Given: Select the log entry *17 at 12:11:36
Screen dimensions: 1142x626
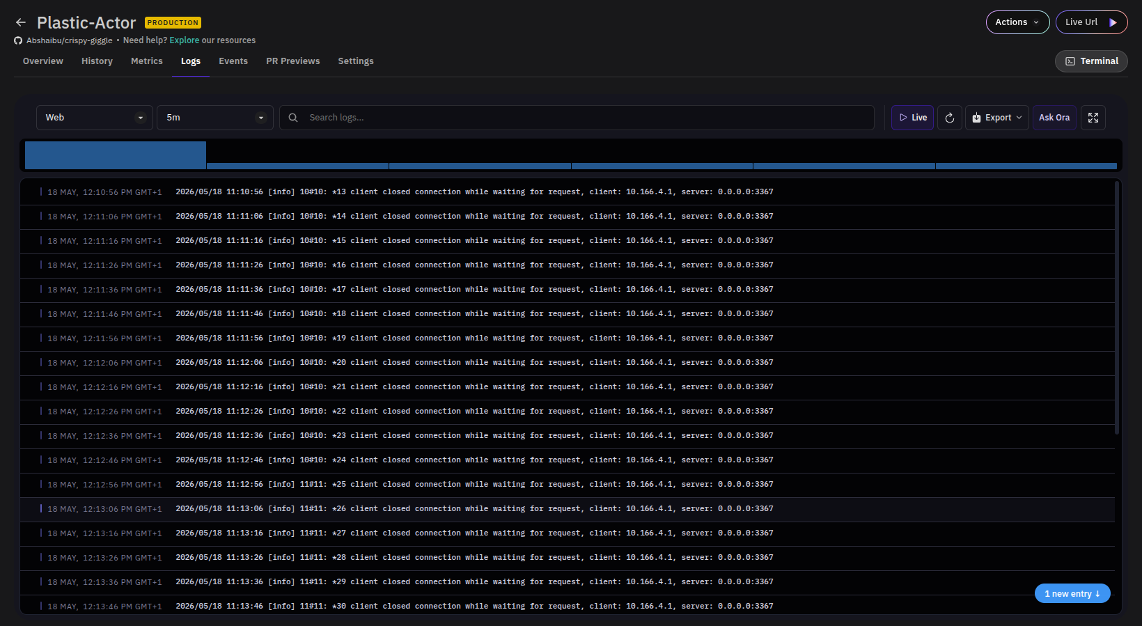Looking at the screenshot, I should click(568, 290).
